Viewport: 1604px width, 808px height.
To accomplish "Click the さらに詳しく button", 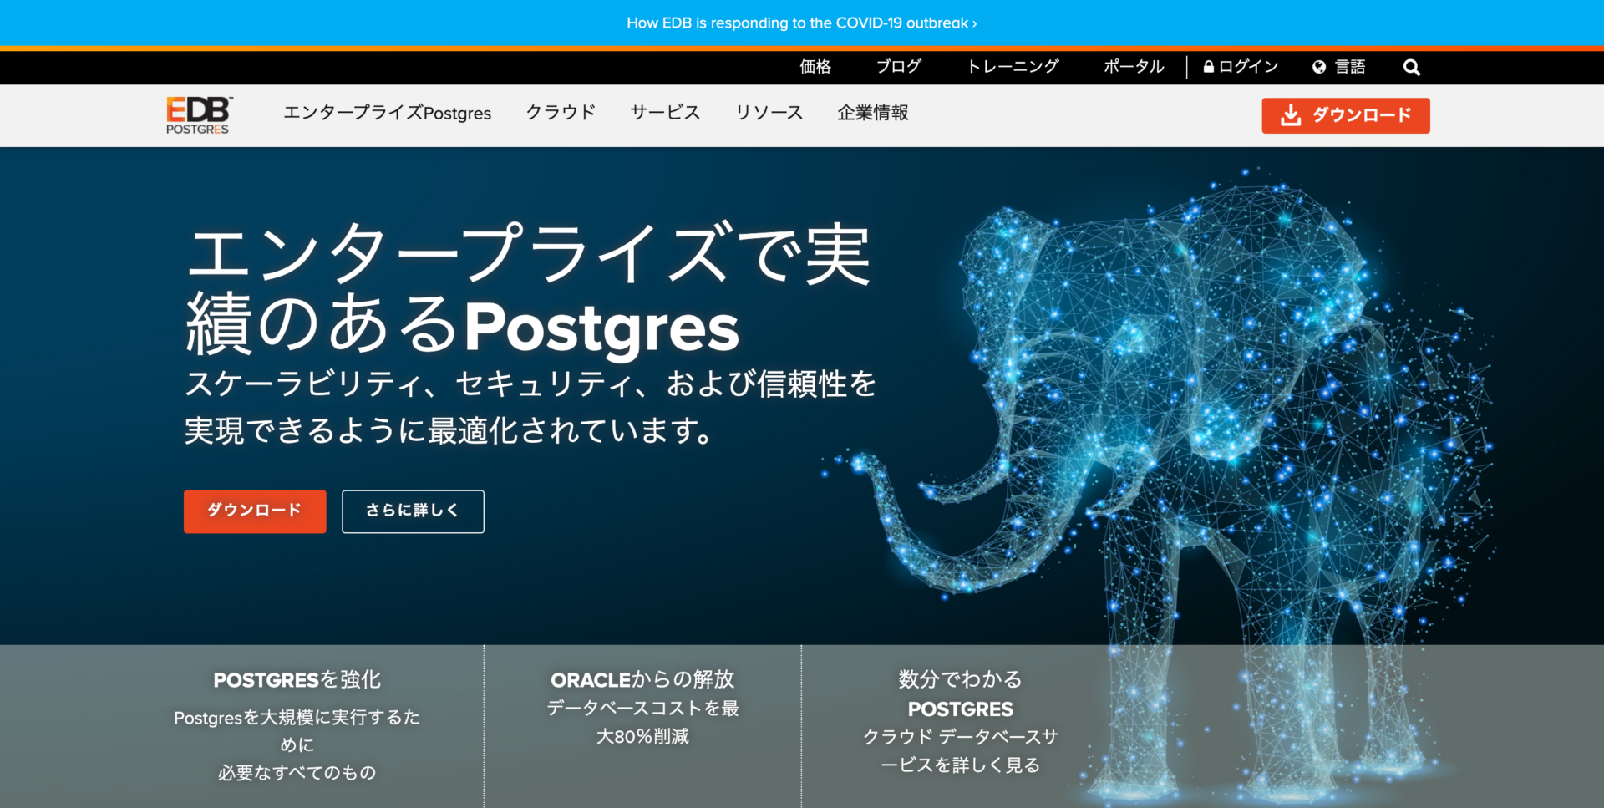I will tap(413, 511).
